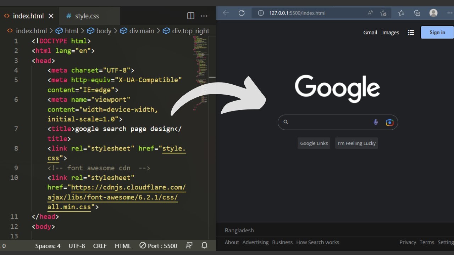Open the style.css link in code
Viewport: 454px width, 255px height.
click(174, 148)
